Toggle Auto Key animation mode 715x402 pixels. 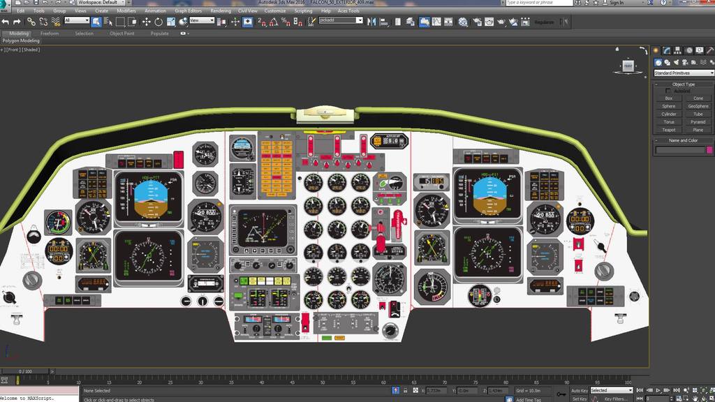[x=579, y=390]
